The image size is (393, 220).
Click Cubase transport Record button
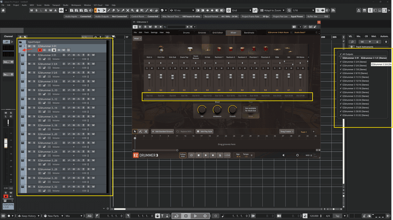coord(205,216)
